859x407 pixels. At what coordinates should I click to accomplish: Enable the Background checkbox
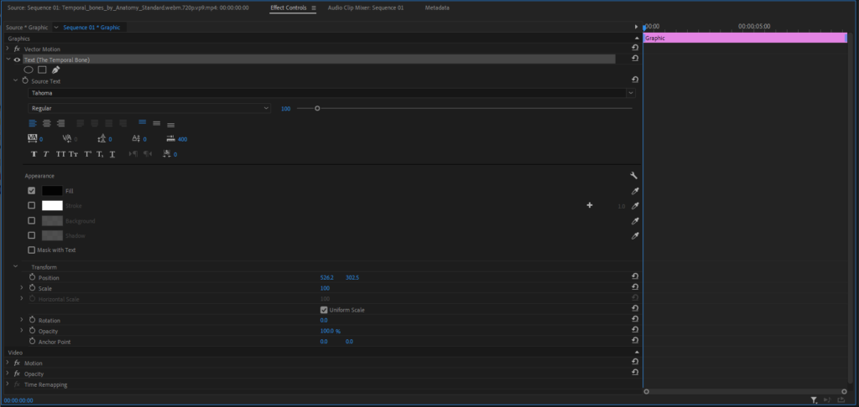click(32, 220)
